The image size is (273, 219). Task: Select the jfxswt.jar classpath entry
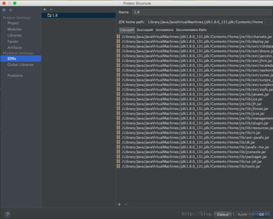pos(194,109)
